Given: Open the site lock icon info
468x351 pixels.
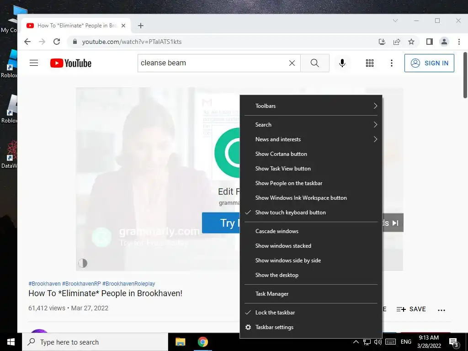Looking at the screenshot, I should coord(75,42).
